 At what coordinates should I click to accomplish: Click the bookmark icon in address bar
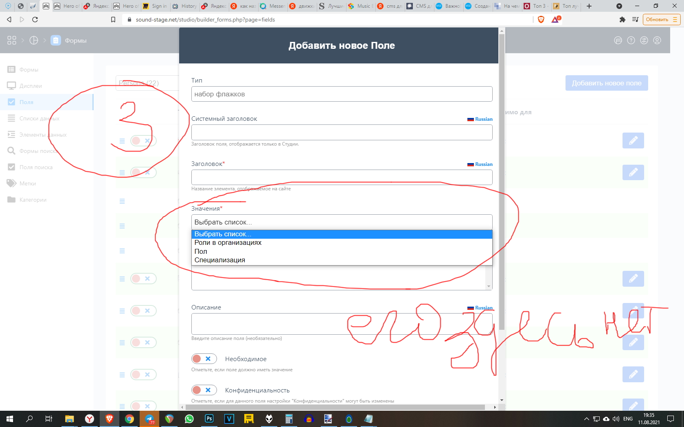click(113, 20)
